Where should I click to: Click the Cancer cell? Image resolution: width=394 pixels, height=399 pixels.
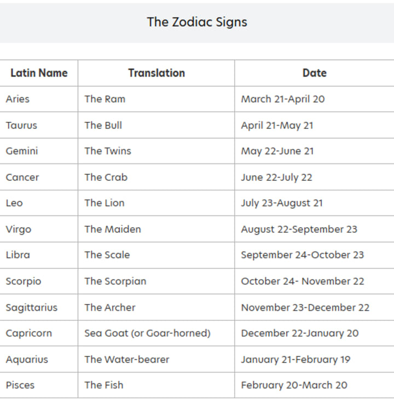click(x=39, y=177)
